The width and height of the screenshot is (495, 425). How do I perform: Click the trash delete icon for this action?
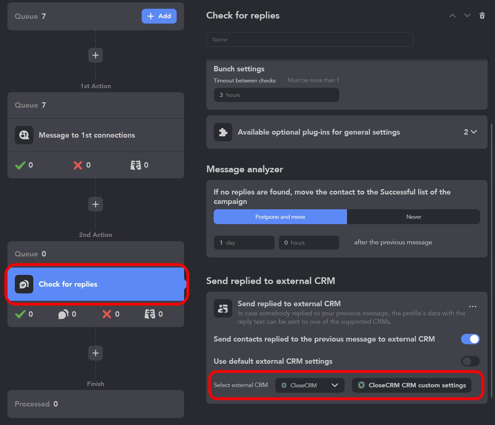[x=482, y=15]
